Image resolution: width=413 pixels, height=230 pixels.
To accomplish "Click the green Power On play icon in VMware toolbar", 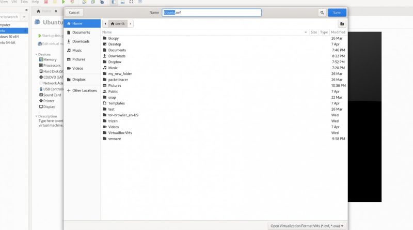I will pos(63,2).
